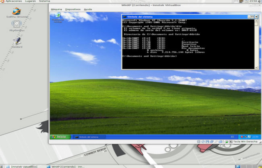Click the red shield tray icon in XP
Image resolution: width=262 pixels, height=168 pixels.
click(x=242, y=137)
